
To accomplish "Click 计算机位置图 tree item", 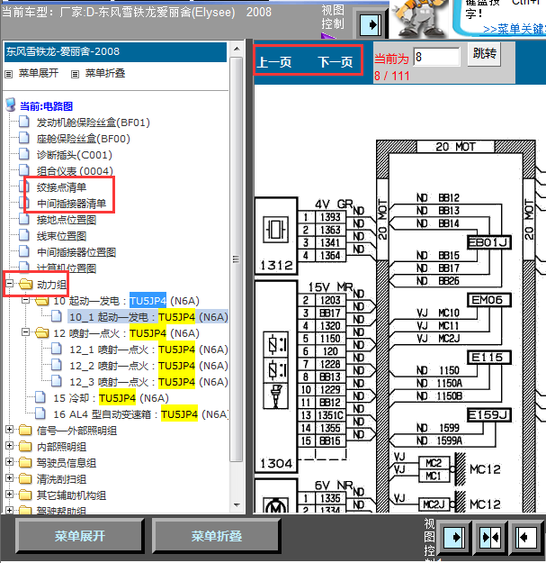I will click(67, 268).
